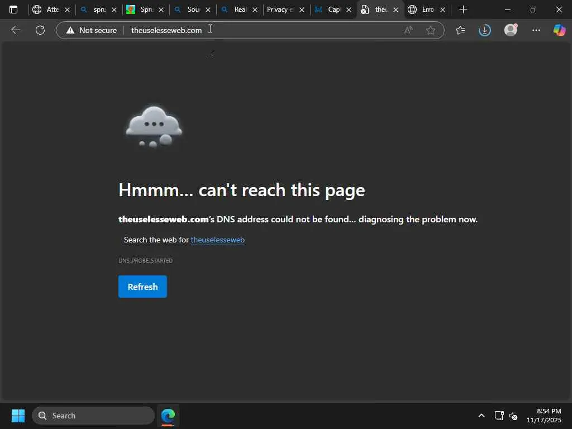
Task: Close the Atte tab
Action: tap(67, 10)
